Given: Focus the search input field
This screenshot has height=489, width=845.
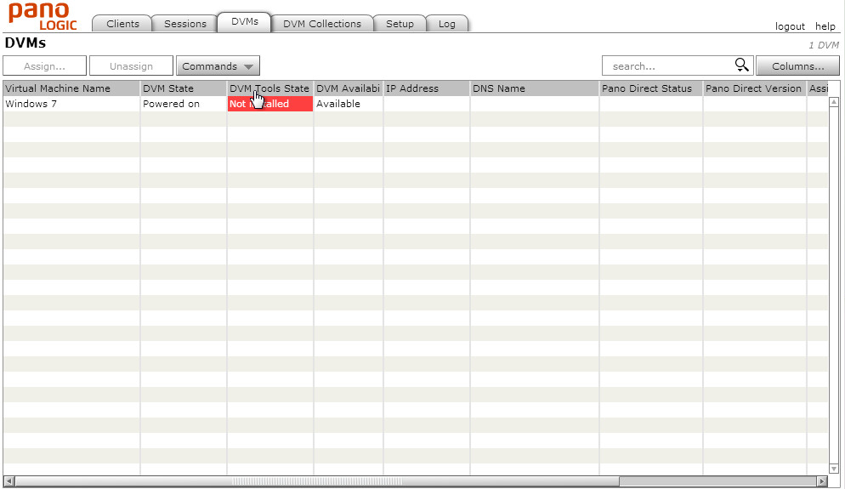Looking at the screenshot, I should (x=668, y=65).
